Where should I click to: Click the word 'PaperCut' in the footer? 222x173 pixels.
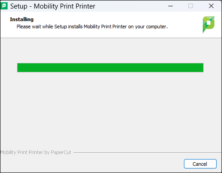click(x=61, y=152)
